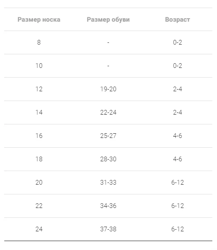The width and height of the screenshot is (217, 250).
Task: Click age 6-12 in the size 22 row
Action: point(178,206)
